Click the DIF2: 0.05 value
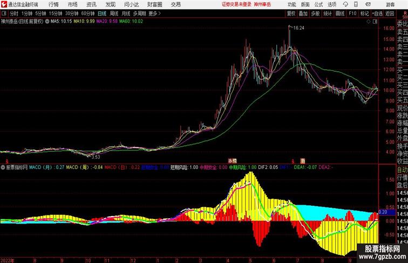408x263 pixels. [268, 167]
